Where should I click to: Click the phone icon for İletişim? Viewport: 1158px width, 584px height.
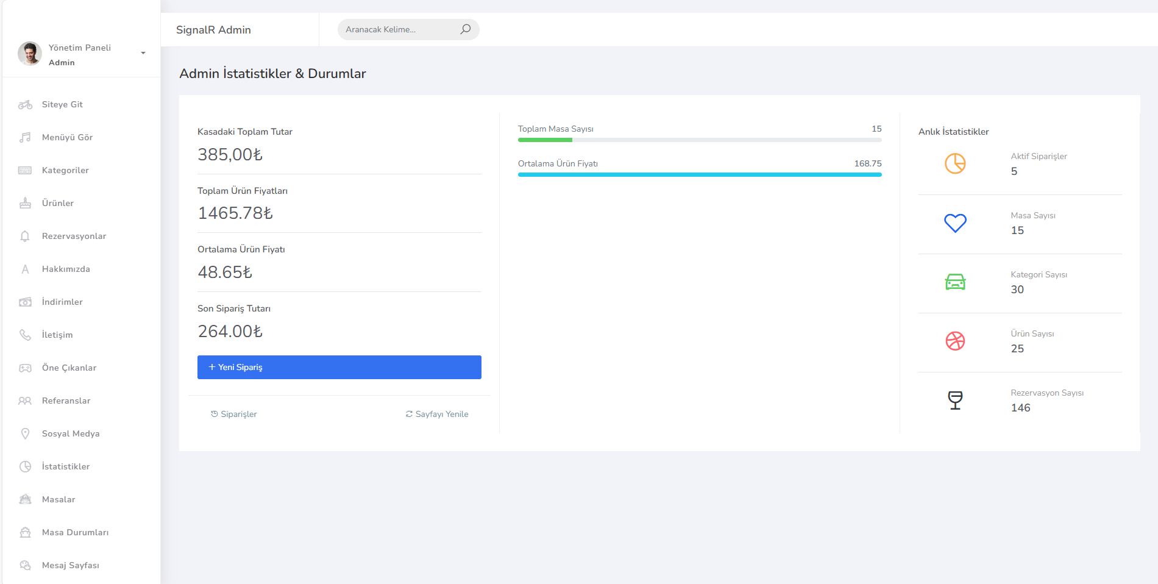pos(25,335)
